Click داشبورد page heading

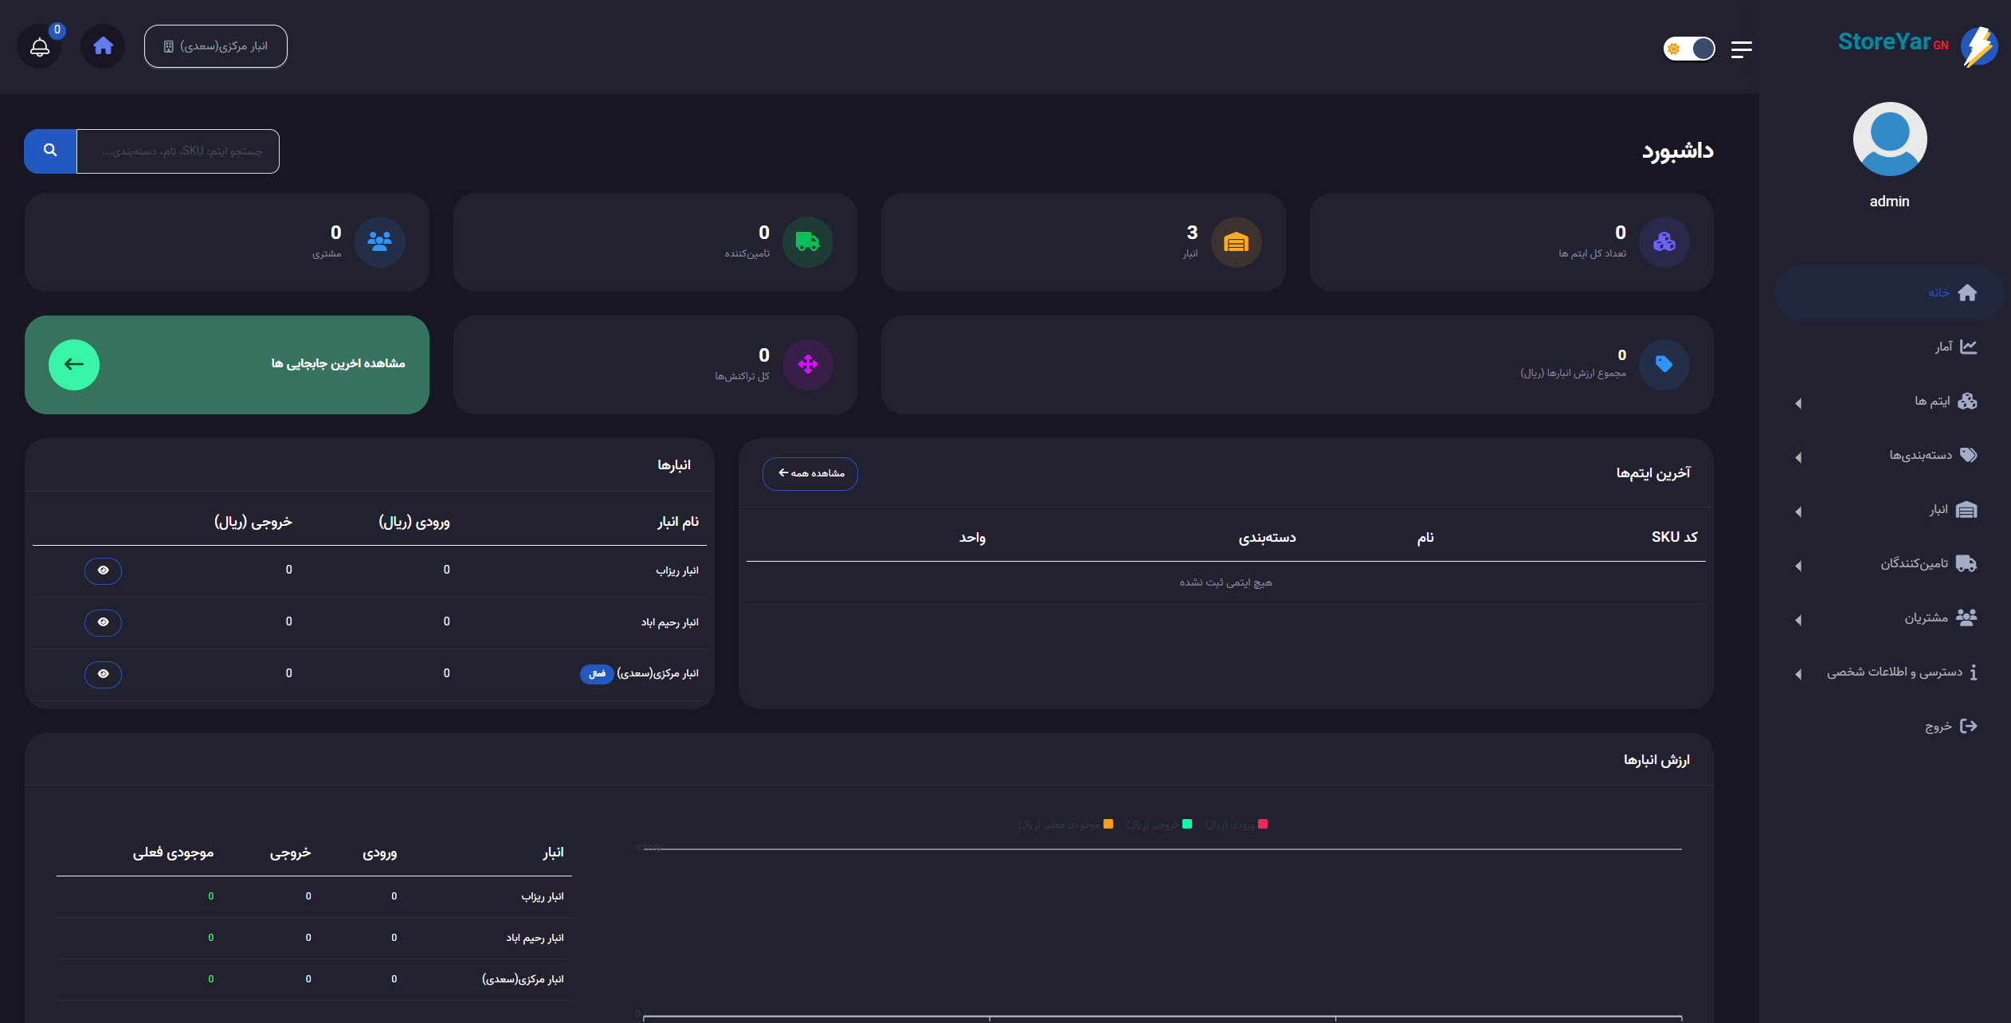[x=1677, y=151]
